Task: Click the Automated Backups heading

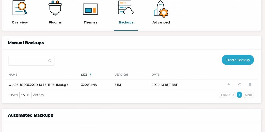Action: [31, 115]
